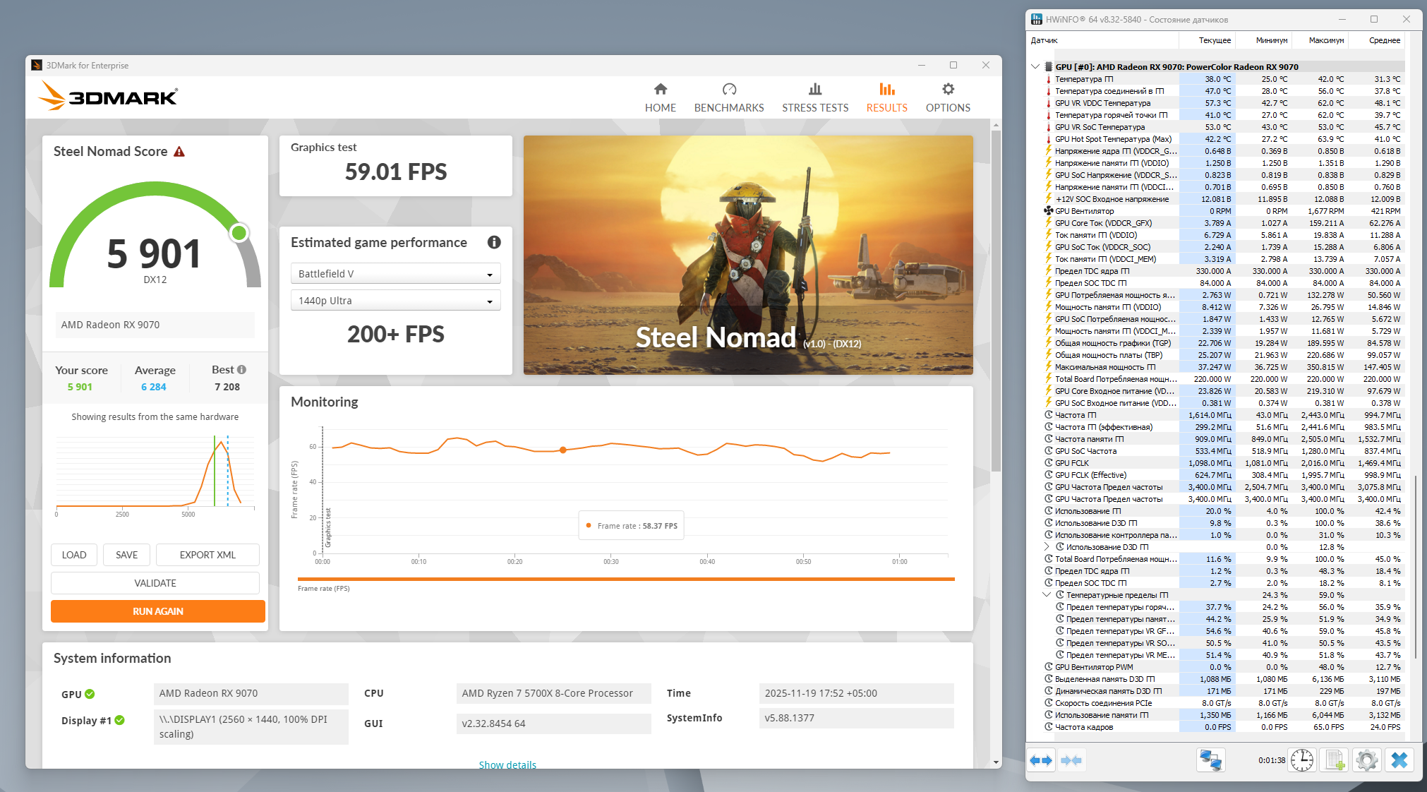
Task: Collapse the GPU [#0] AMD Radeon sensor group
Action: pyautogui.click(x=1035, y=67)
